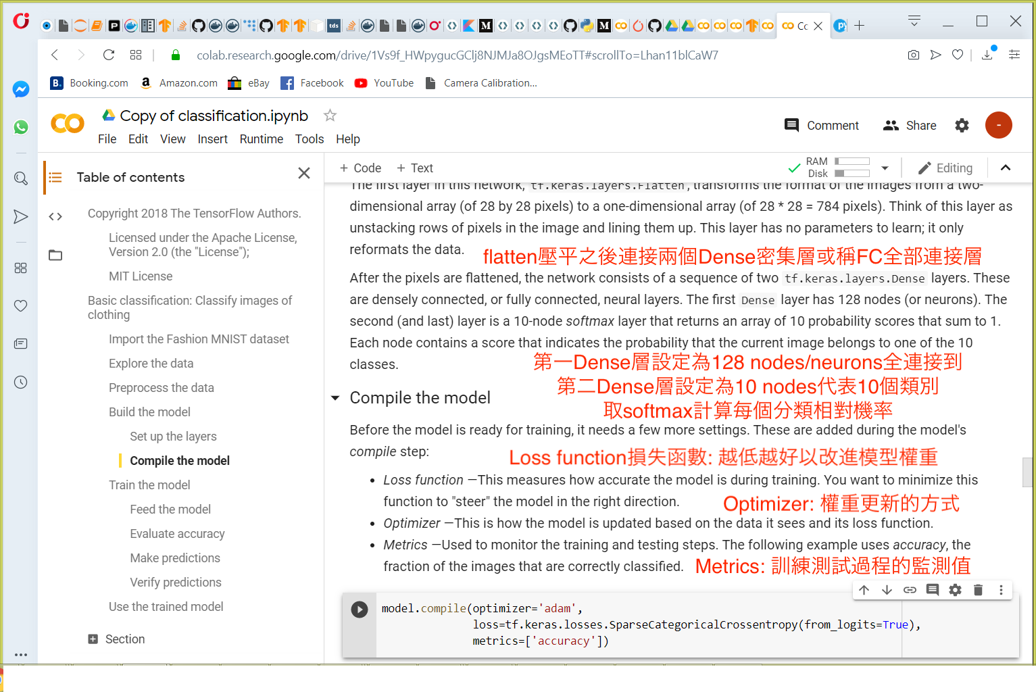Open the Edit menu
The height and width of the screenshot is (692, 1036).
[138, 139]
